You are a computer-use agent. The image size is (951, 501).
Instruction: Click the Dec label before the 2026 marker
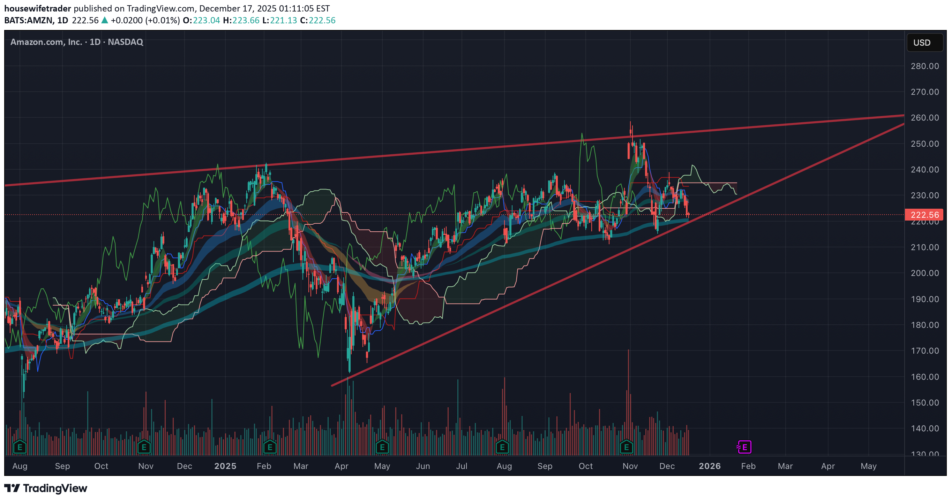click(x=667, y=466)
